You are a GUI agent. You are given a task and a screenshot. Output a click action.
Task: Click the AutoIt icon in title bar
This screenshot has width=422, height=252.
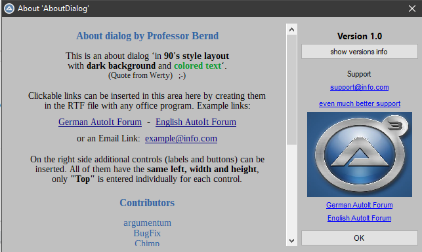pos(9,9)
